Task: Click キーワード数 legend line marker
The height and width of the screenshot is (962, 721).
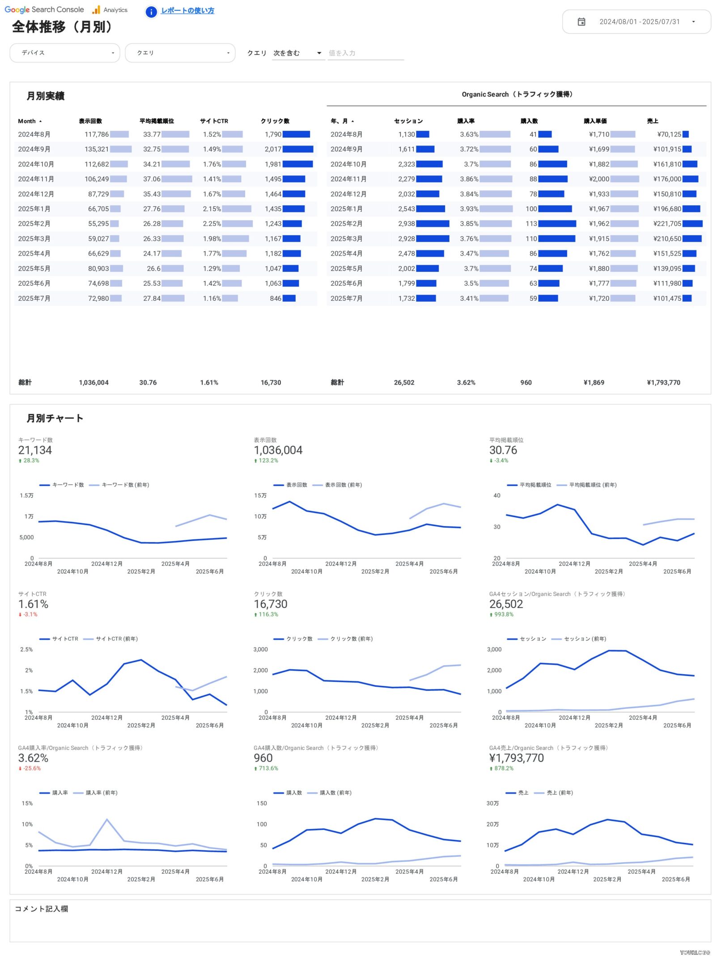Action: pyautogui.click(x=44, y=485)
